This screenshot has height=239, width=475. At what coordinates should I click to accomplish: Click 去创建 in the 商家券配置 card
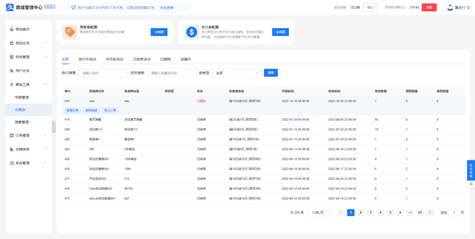click(x=159, y=32)
